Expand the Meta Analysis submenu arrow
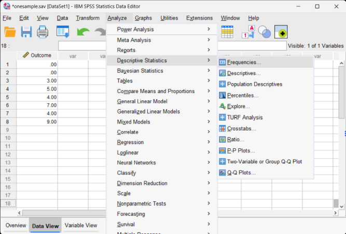346x234 pixels. [209, 40]
